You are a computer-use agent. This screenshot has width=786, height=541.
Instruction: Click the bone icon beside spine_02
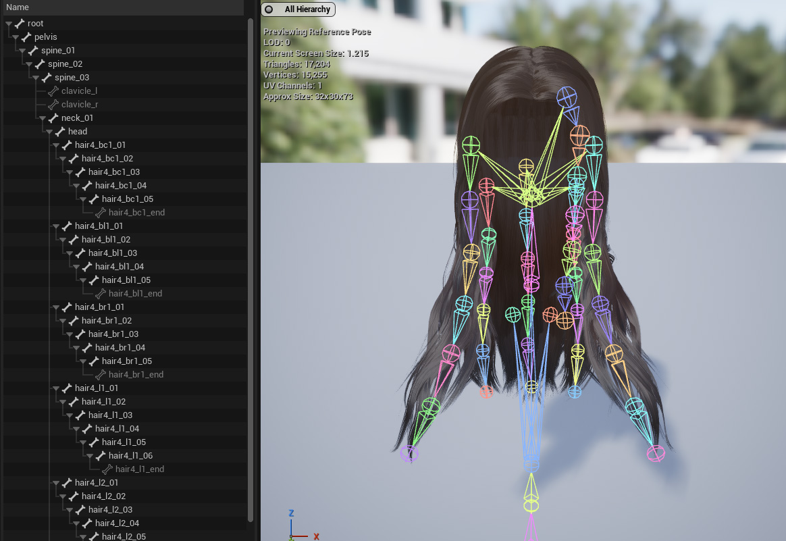pyautogui.click(x=40, y=63)
